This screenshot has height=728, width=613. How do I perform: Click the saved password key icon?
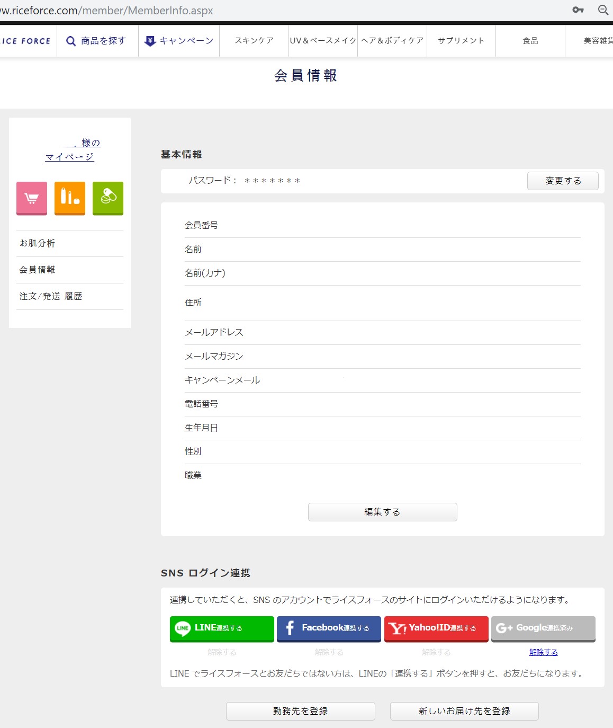(578, 10)
